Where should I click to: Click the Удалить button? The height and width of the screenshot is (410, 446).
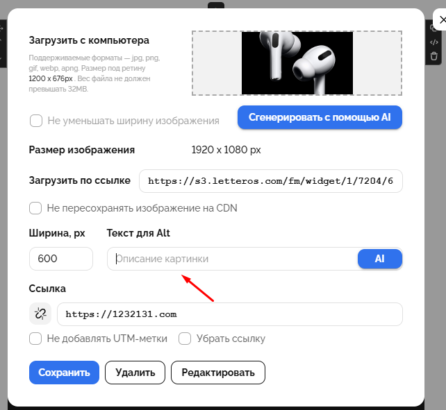point(135,373)
